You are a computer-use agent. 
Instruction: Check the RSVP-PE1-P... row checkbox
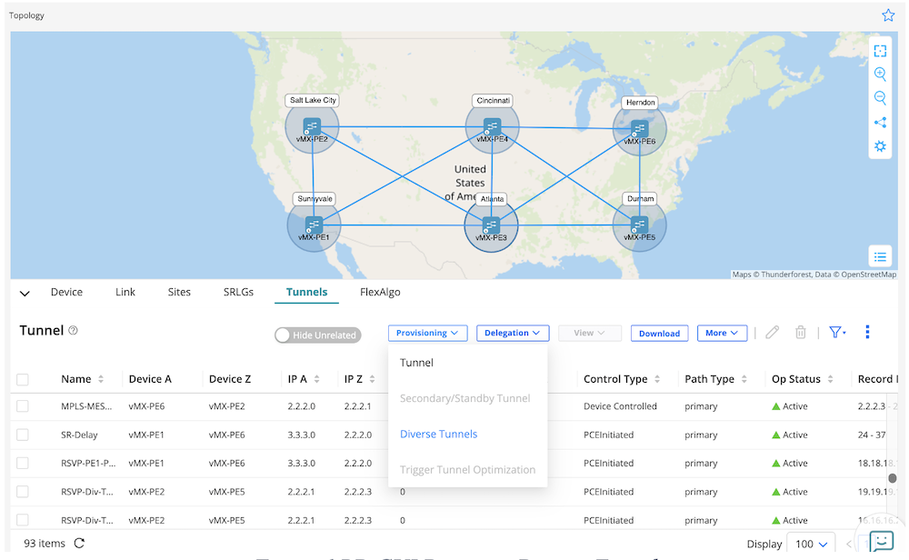click(23, 464)
